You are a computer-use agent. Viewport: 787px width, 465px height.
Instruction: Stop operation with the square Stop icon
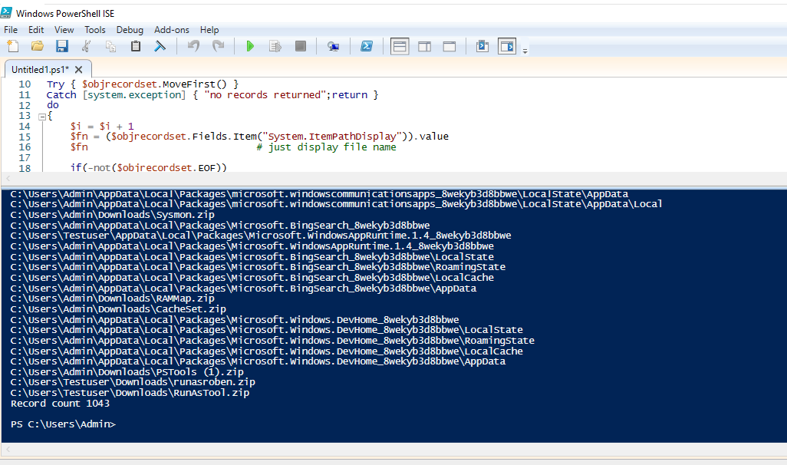[x=300, y=47]
